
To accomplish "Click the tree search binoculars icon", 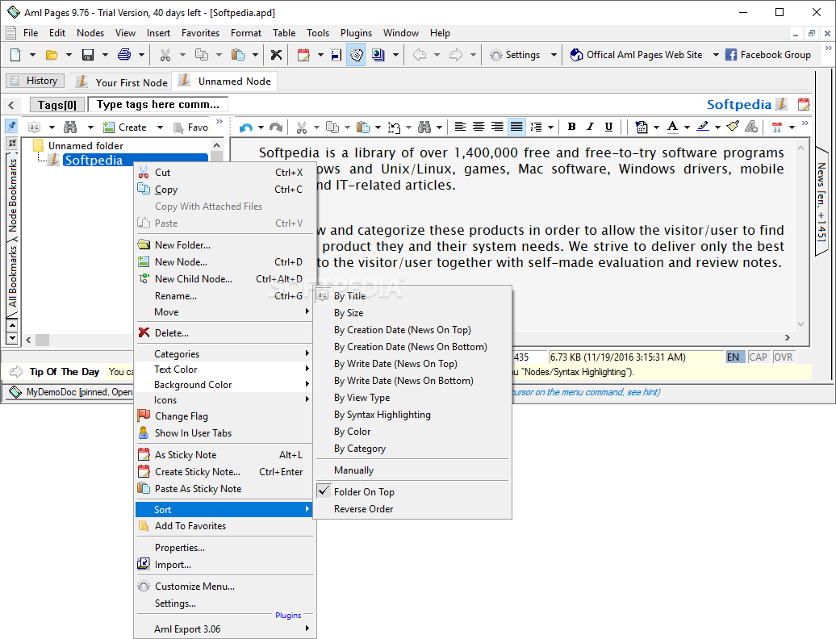I will pos(70,127).
